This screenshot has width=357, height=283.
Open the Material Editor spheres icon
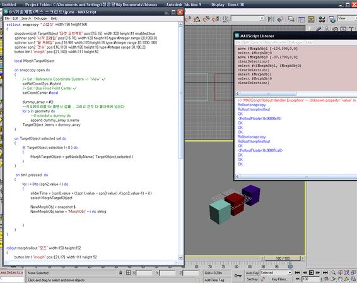click(x=322, y=19)
